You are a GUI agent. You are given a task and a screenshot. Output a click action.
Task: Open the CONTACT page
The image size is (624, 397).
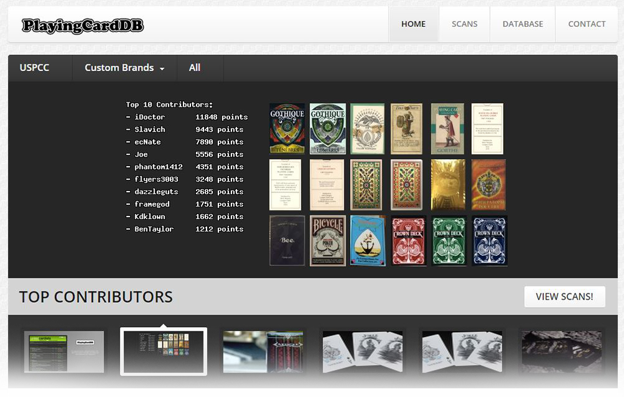pos(587,24)
